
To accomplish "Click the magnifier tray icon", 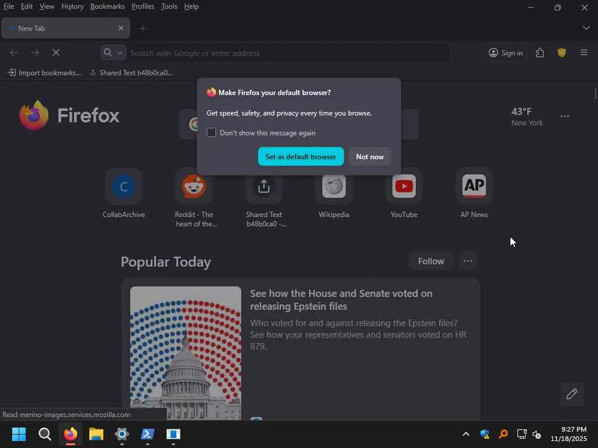I will point(503,434).
